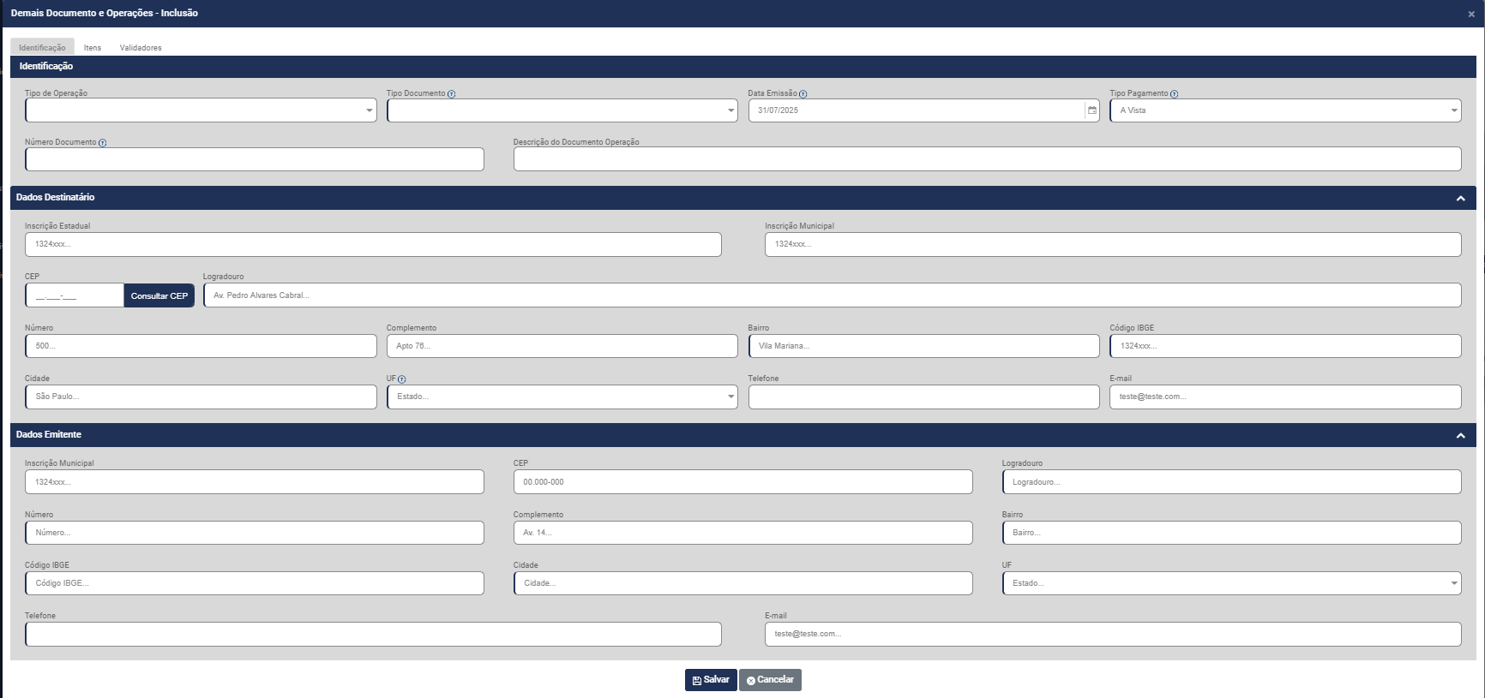Click the Descrição do Documento Operação field

(988, 159)
